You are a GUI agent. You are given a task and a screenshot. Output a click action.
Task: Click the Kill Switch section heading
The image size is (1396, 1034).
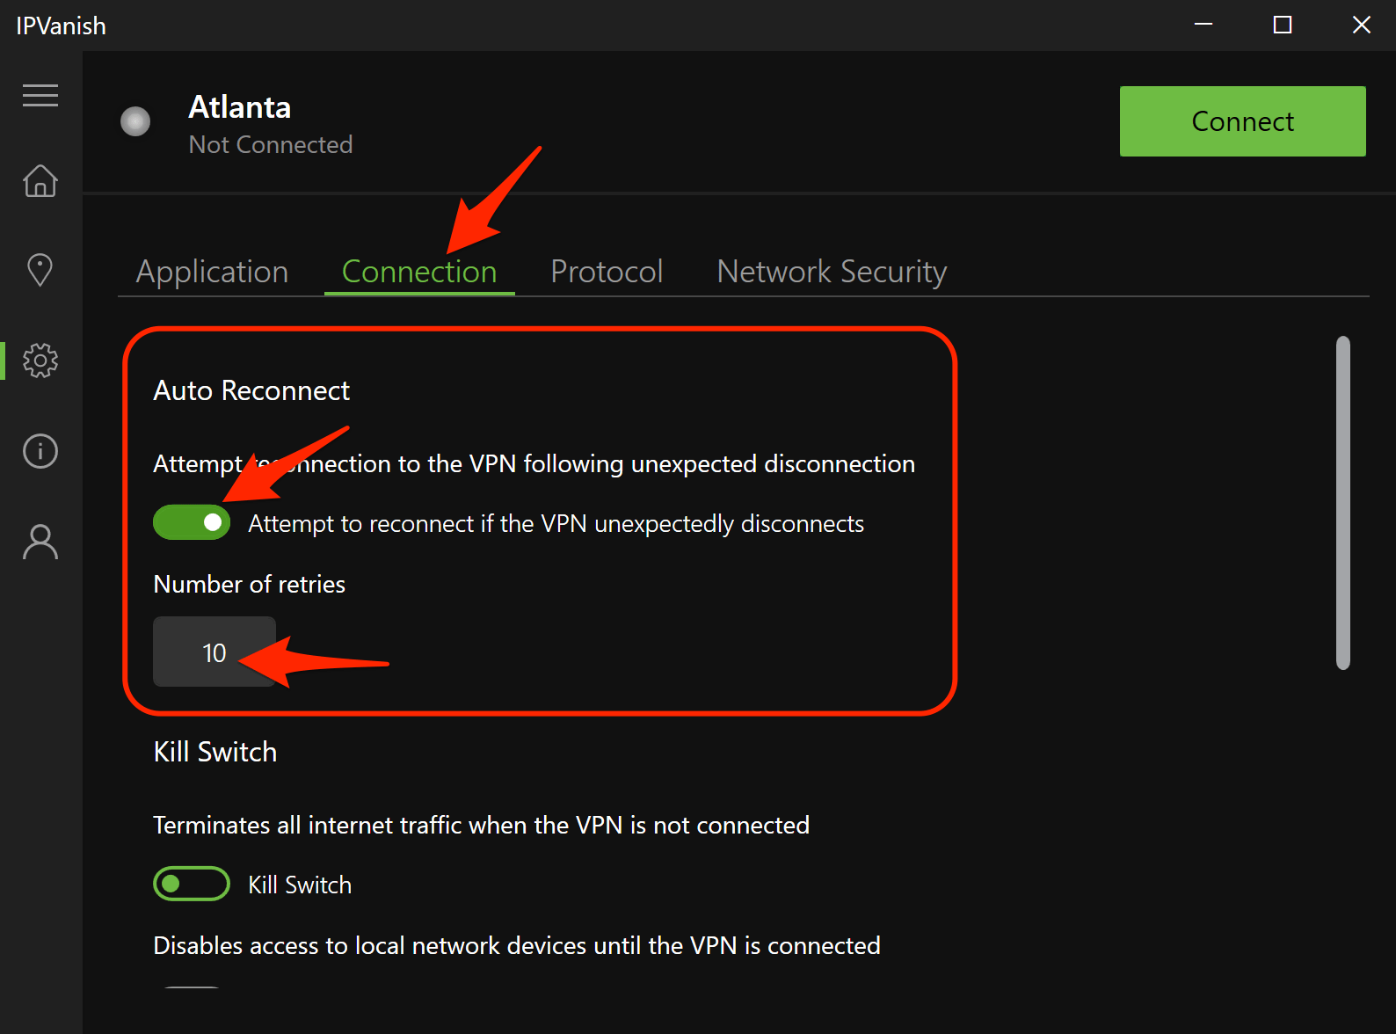coord(215,752)
